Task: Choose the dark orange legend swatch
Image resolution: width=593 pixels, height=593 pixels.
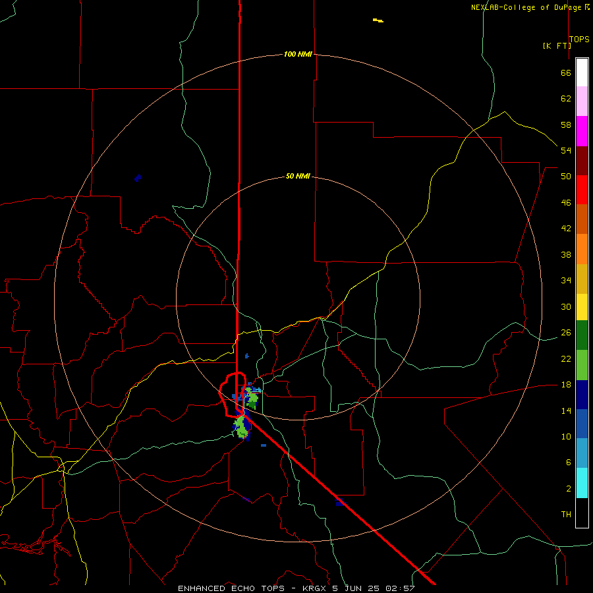Action: pyautogui.click(x=582, y=219)
